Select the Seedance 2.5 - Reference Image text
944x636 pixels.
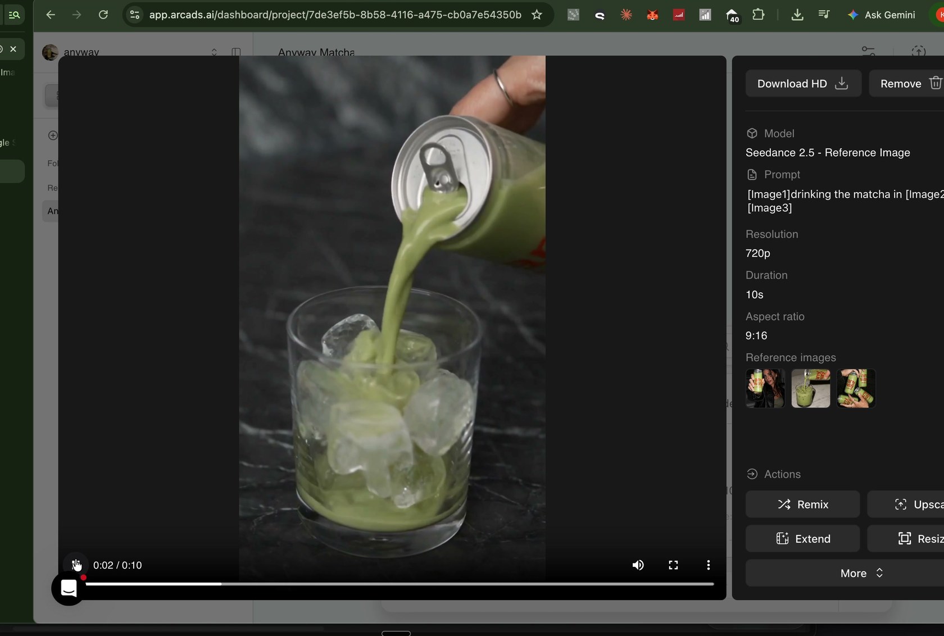click(x=828, y=152)
